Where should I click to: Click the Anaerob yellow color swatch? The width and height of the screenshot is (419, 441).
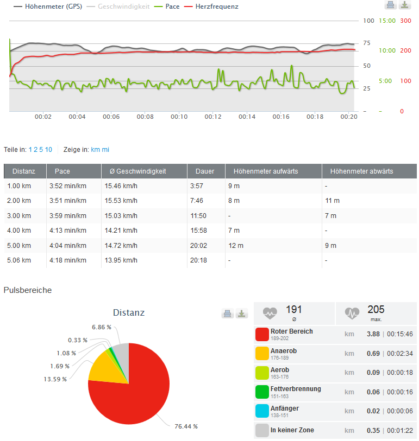pyautogui.click(x=262, y=354)
